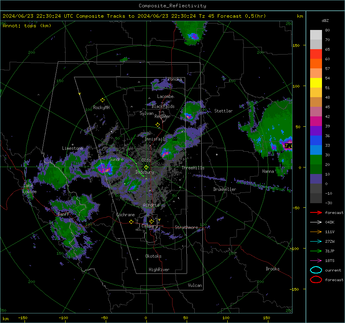This screenshot has width=345, height=323.
Task: Click the dBZ legend heading
Action: pyautogui.click(x=325, y=21)
